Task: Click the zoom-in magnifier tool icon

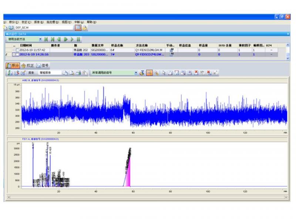Action: click(x=150, y=73)
